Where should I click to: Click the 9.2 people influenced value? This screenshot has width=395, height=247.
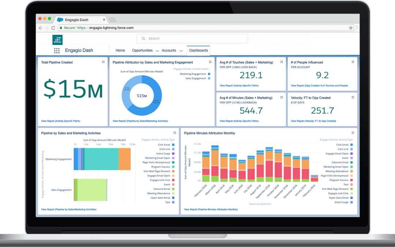(323, 75)
